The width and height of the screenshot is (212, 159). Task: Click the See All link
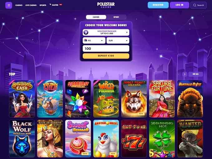point(195,74)
